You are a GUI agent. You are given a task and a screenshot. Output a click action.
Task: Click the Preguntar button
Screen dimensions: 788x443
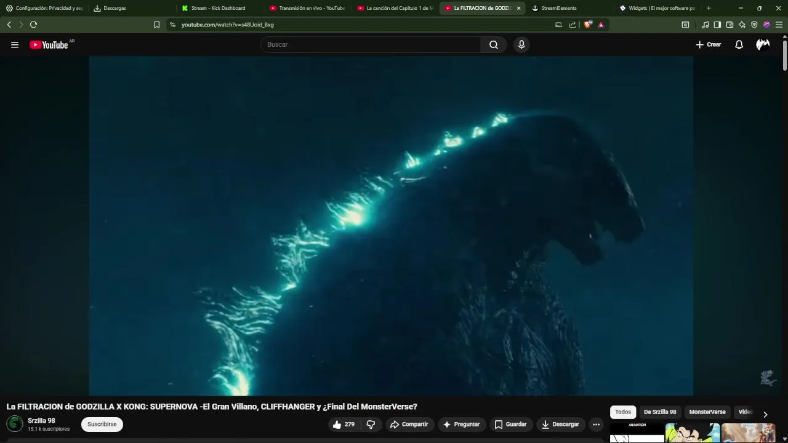pos(462,425)
